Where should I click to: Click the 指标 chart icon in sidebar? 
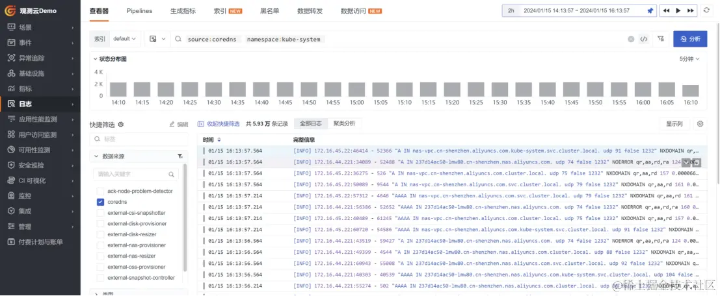pos(12,88)
